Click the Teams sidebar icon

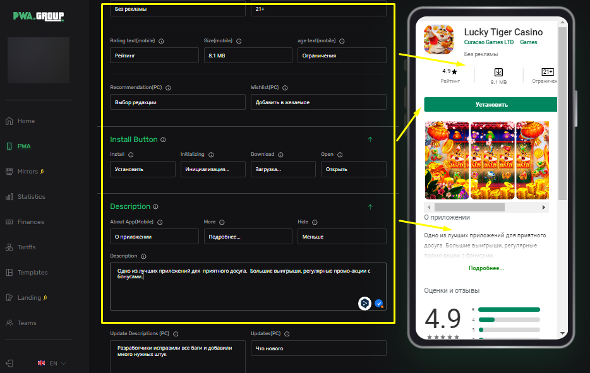[9, 323]
